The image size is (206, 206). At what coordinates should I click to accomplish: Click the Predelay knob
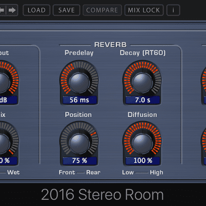point(79,83)
